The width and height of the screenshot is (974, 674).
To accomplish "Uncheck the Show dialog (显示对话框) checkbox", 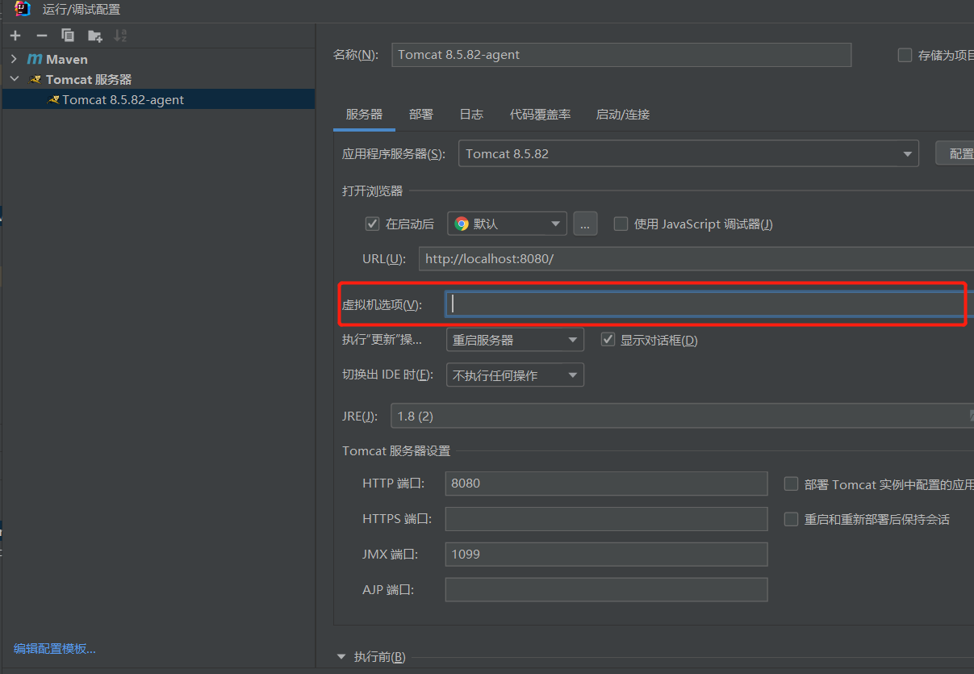I will [608, 340].
